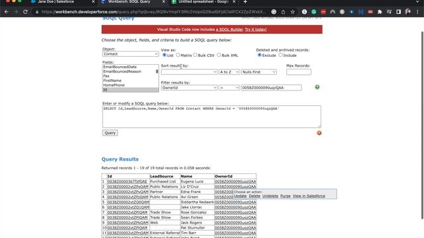Choose Delete in the action popup
424x238 pixels.
pos(254,196)
